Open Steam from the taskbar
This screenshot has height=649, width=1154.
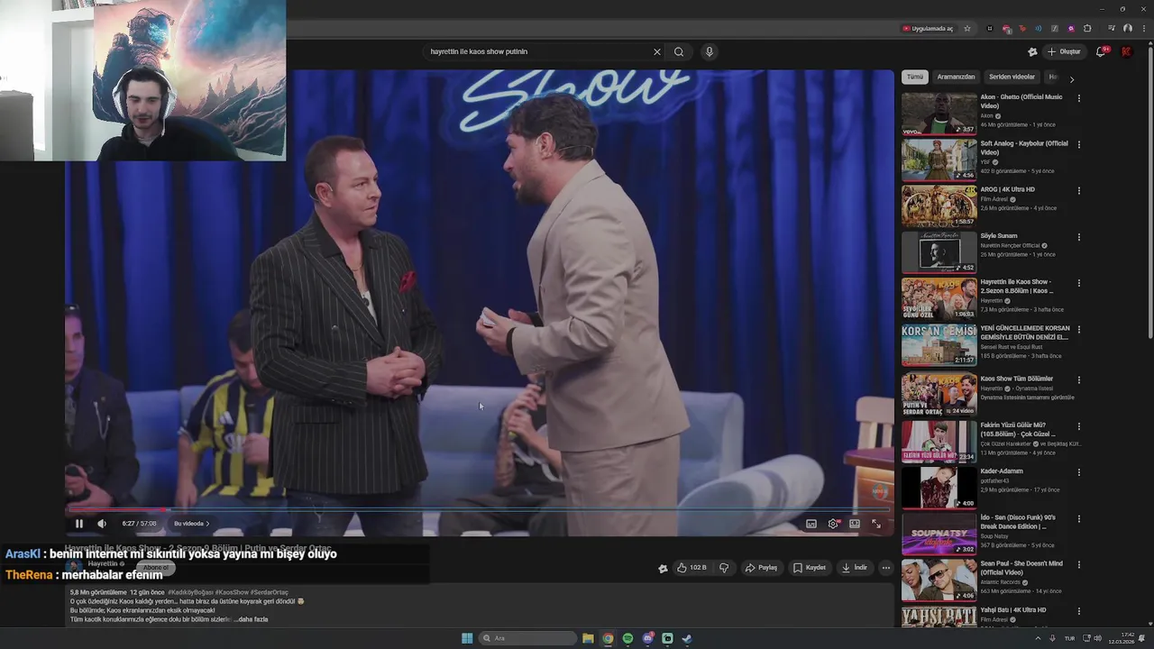[687, 638]
